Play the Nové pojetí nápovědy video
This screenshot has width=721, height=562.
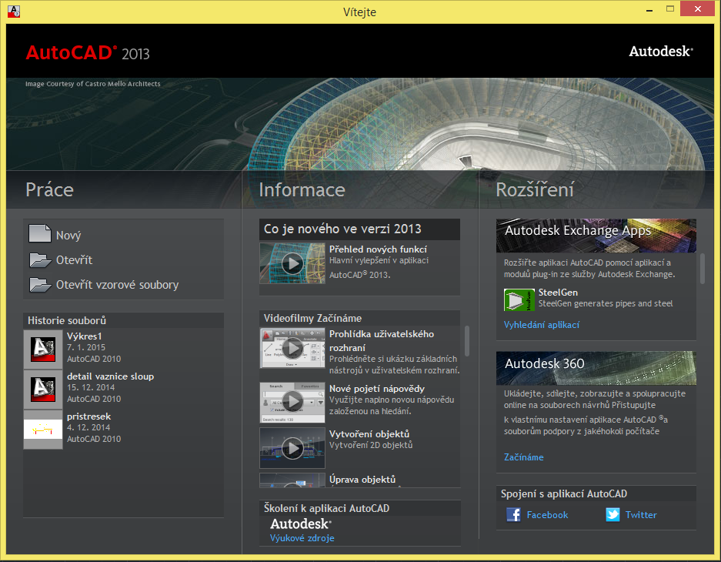tap(292, 403)
